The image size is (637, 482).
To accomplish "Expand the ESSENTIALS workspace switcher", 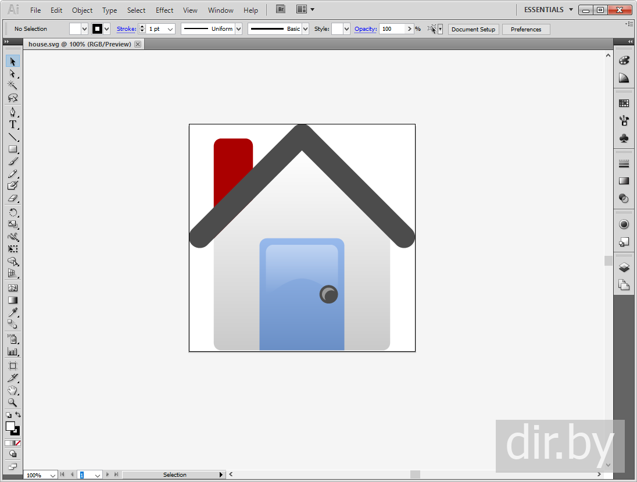I will [549, 9].
